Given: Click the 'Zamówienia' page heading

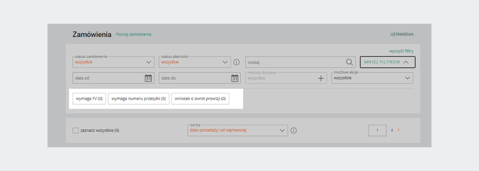Looking at the screenshot, I should coord(92,34).
